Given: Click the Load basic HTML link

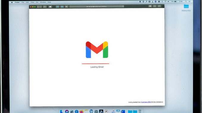Looking at the screenshot, I should click(x=146, y=102).
